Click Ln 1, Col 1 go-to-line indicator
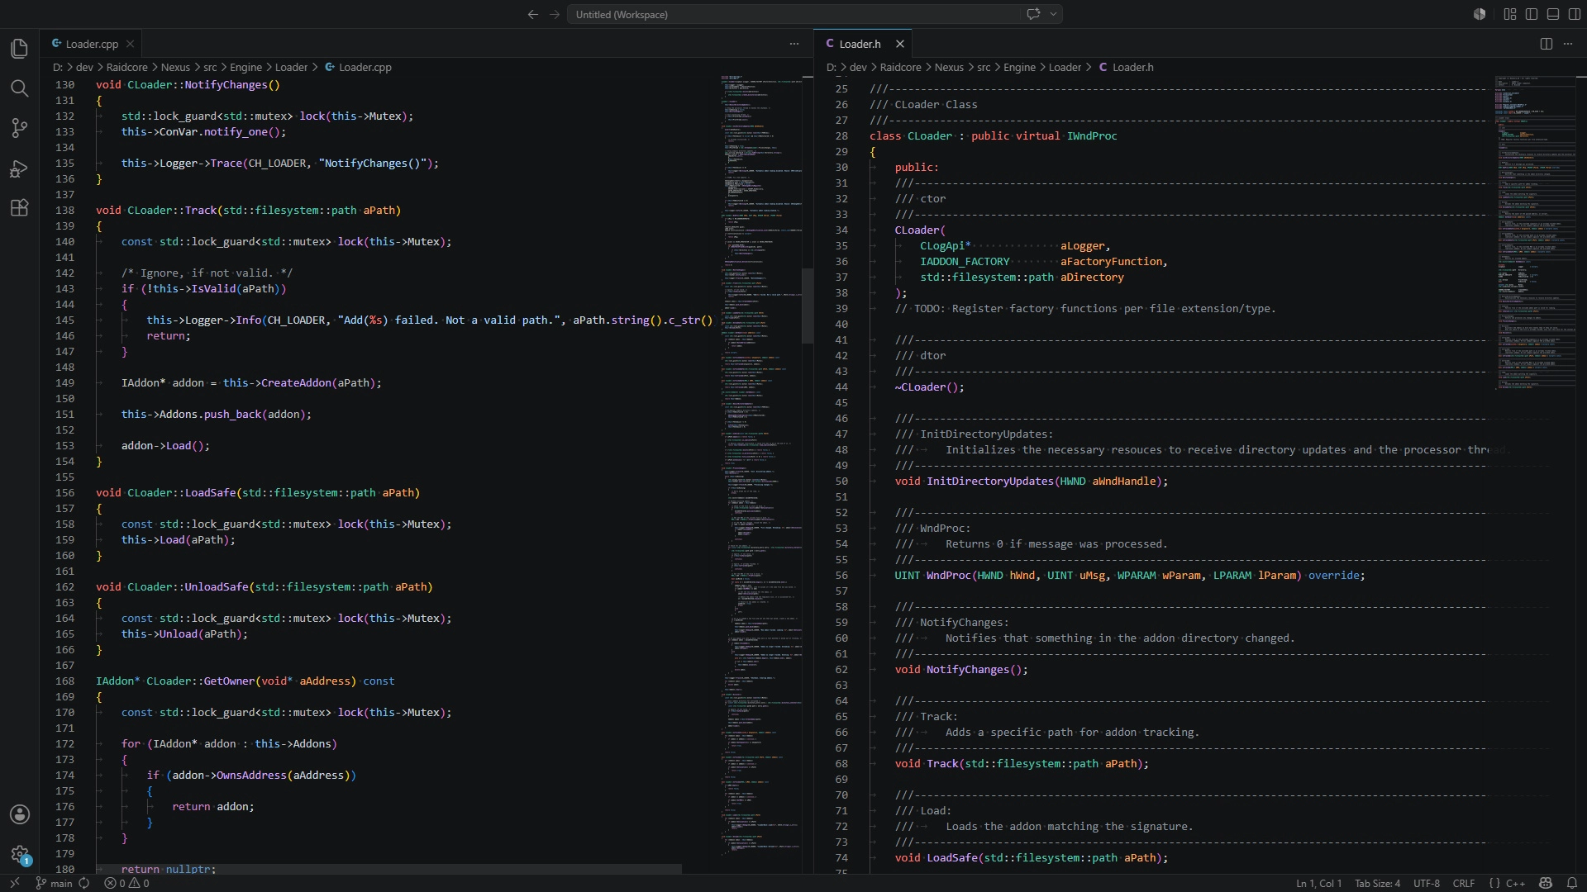Image resolution: width=1587 pixels, height=892 pixels. [x=1318, y=883]
